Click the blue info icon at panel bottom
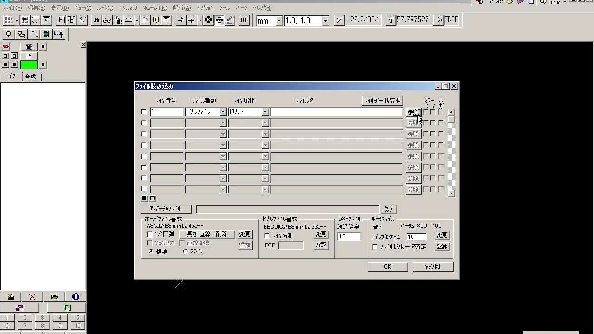 point(76,297)
